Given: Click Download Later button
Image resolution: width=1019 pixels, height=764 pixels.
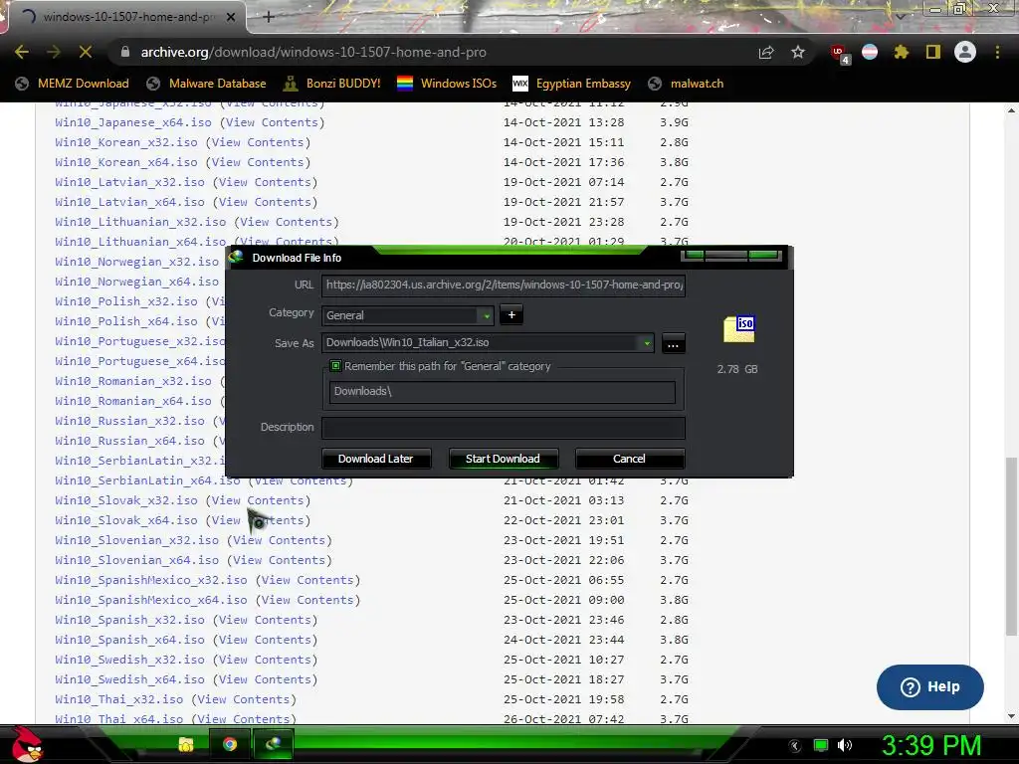Looking at the screenshot, I should (x=375, y=459).
